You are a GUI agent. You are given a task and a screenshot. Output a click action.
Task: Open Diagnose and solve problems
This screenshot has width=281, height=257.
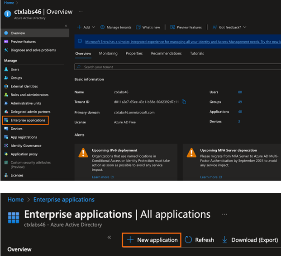click(x=33, y=50)
